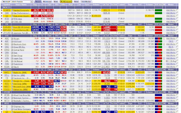Click the Buys header in the LSE section
The width and height of the screenshot is (181, 113).
[x=130, y=36]
